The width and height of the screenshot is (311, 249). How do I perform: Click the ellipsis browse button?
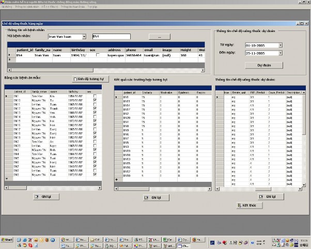pyautogui.click(x=160, y=37)
